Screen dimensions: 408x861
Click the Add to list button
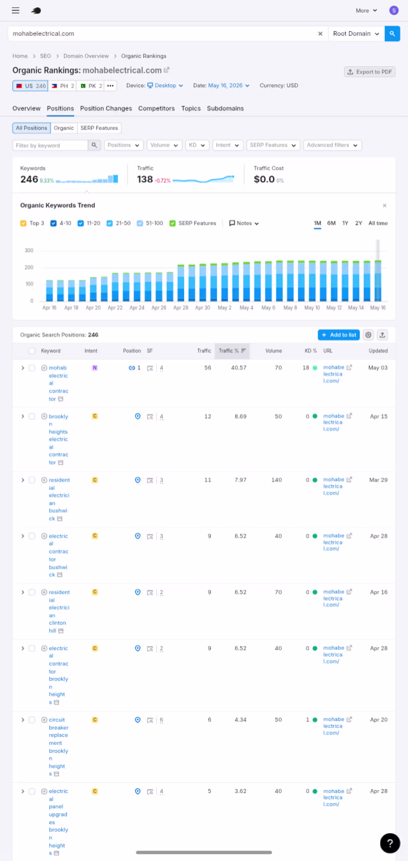[339, 335]
